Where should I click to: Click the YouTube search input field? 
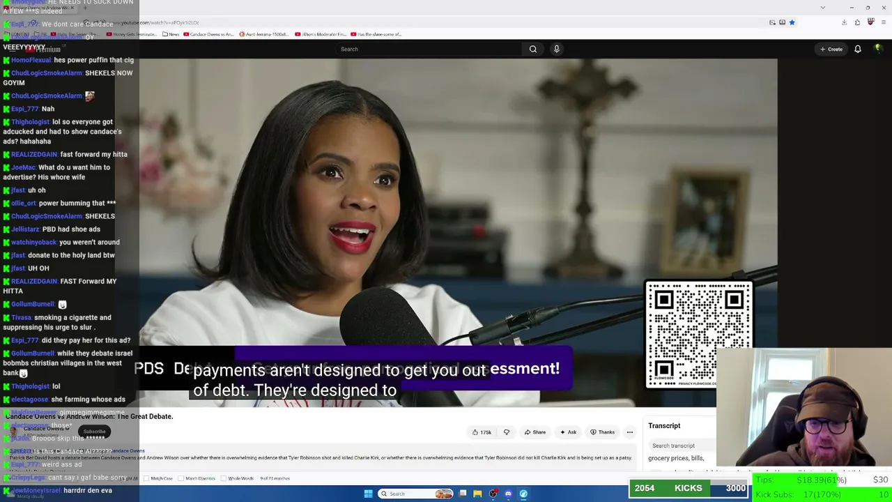429,49
